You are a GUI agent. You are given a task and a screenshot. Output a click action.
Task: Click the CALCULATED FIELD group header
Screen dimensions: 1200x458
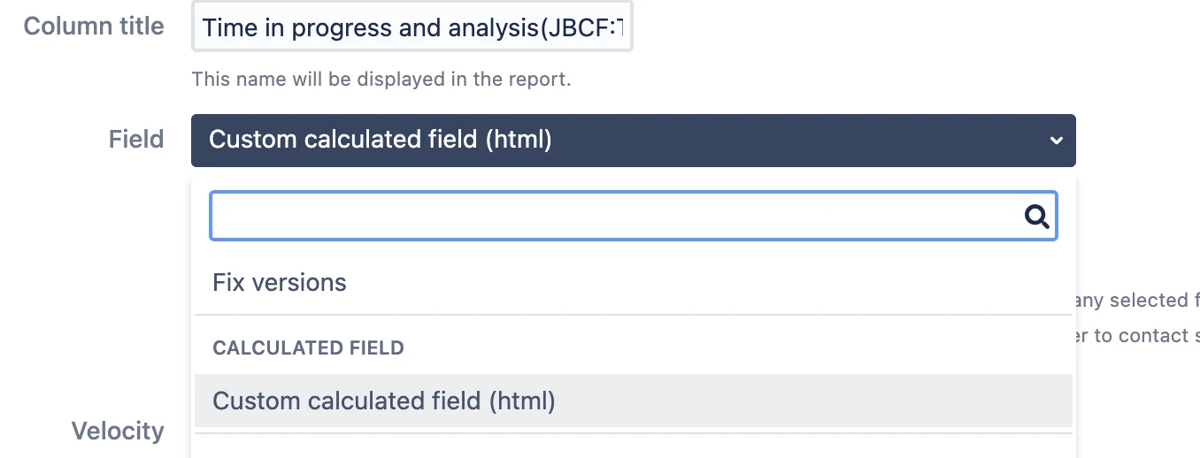[x=308, y=348]
